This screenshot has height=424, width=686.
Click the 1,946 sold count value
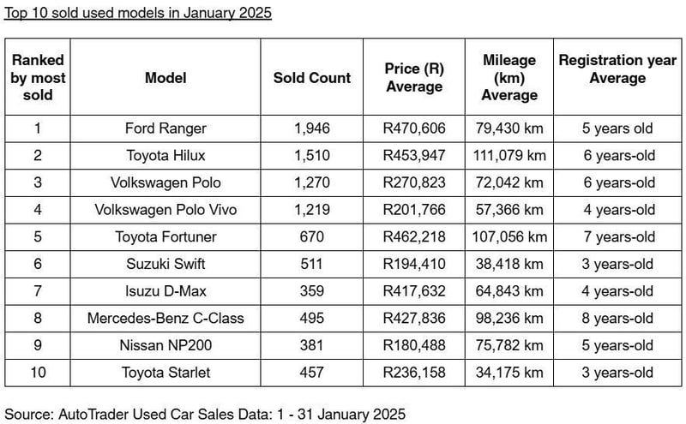coord(312,128)
